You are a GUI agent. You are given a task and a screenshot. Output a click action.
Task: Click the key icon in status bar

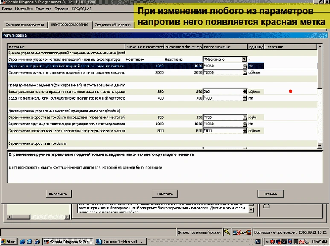pos(227,232)
